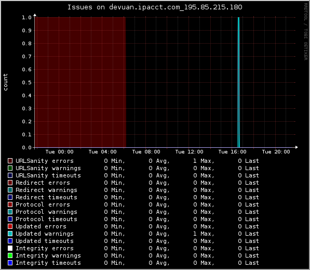Click the Integrity errors white swatch

10,248
